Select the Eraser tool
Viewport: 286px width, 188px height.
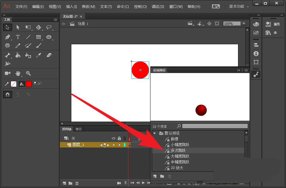point(49,55)
